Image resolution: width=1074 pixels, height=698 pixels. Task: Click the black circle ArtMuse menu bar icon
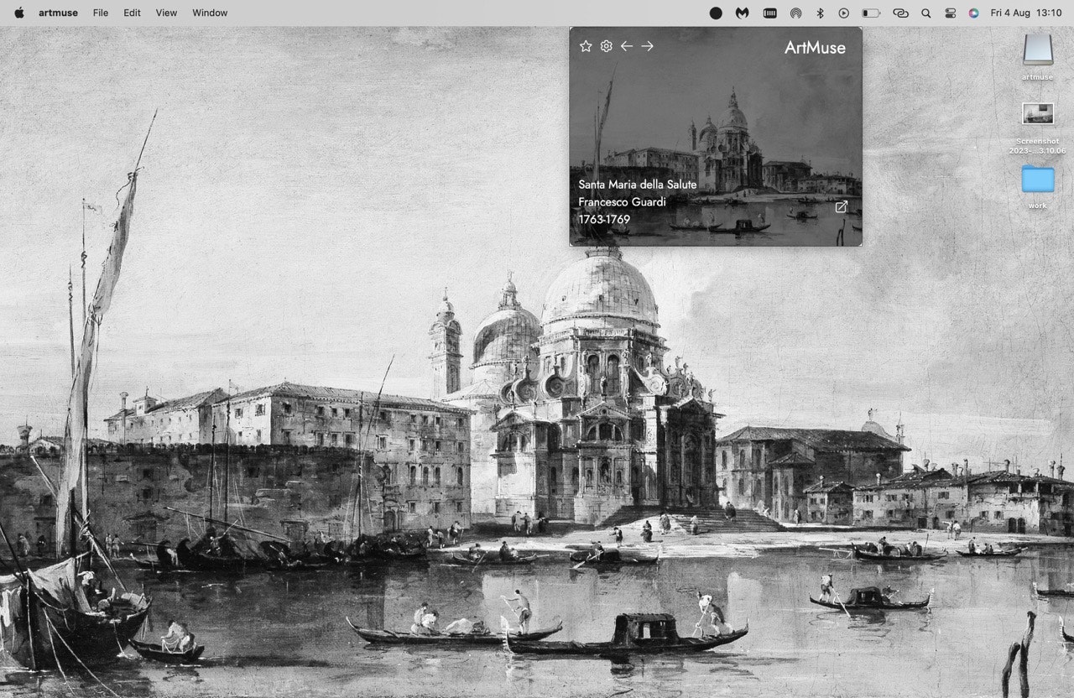pyautogui.click(x=716, y=13)
